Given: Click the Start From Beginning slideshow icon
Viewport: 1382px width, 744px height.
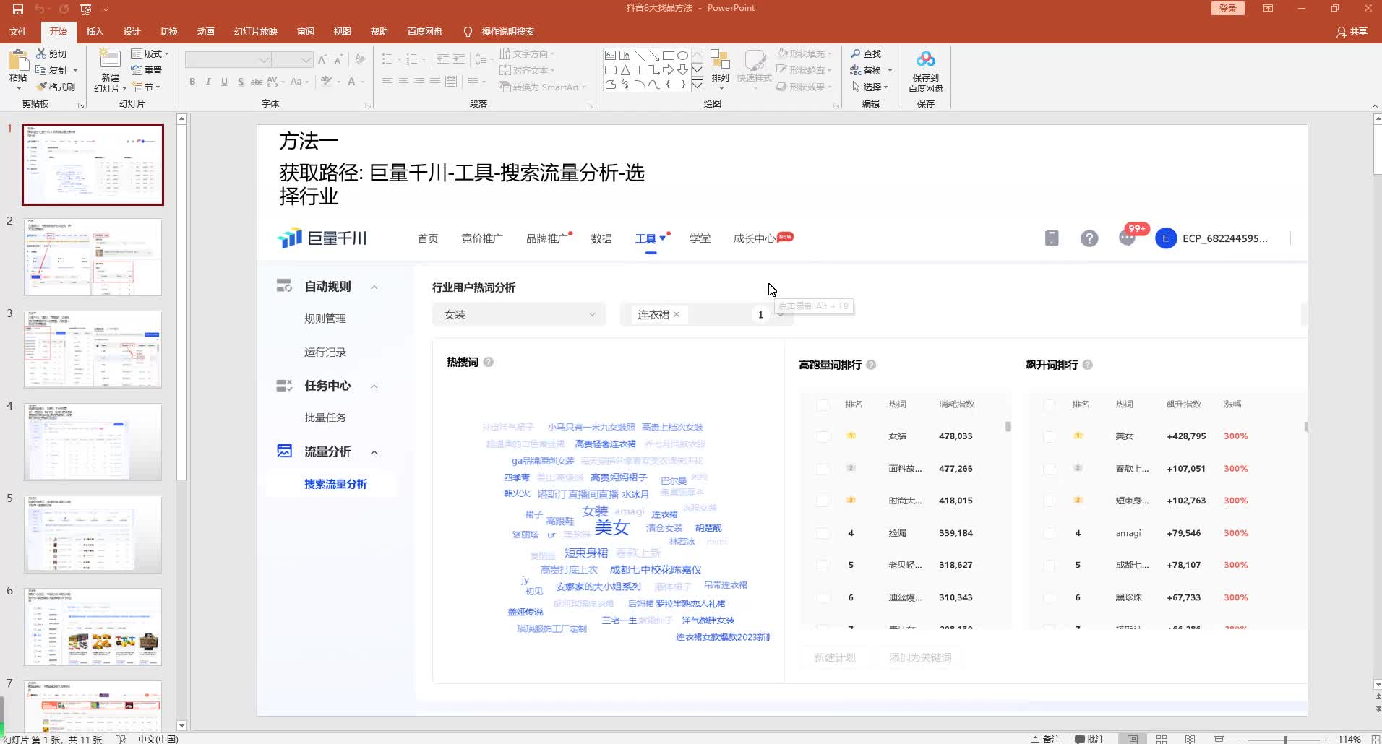Looking at the screenshot, I should (85, 9).
